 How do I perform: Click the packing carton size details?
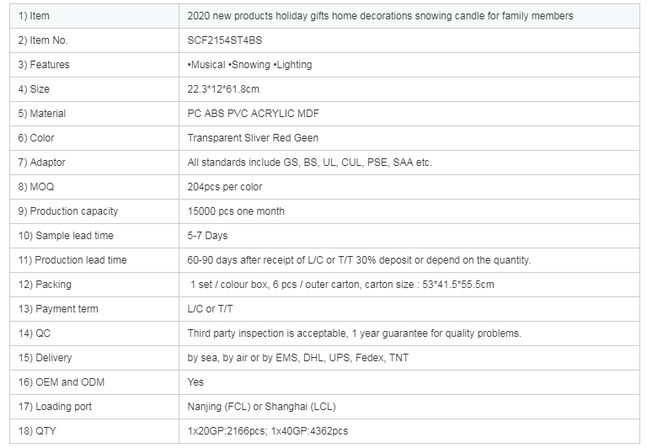(x=341, y=285)
